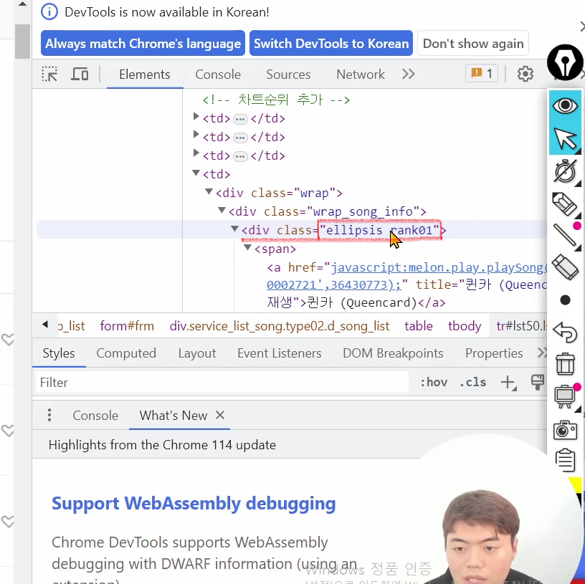Select table in the breadcrumb bar
The height and width of the screenshot is (584, 585).
point(419,326)
